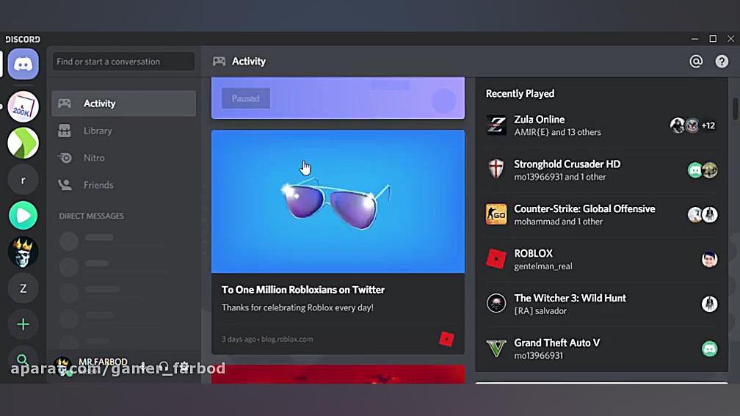
Task: Open server discovery magnifier icon
Action: 22,361
